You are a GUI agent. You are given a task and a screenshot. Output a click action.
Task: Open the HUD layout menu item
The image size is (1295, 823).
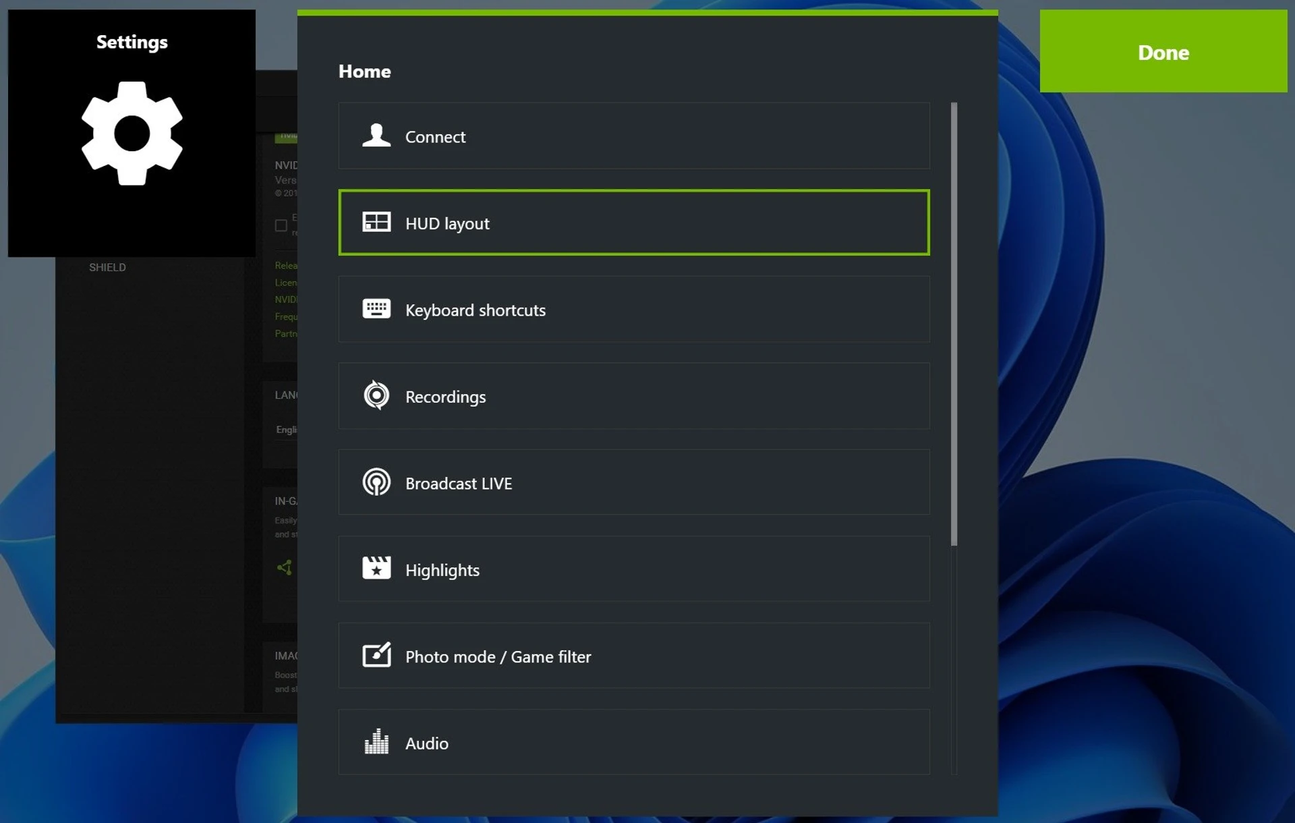click(634, 223)
